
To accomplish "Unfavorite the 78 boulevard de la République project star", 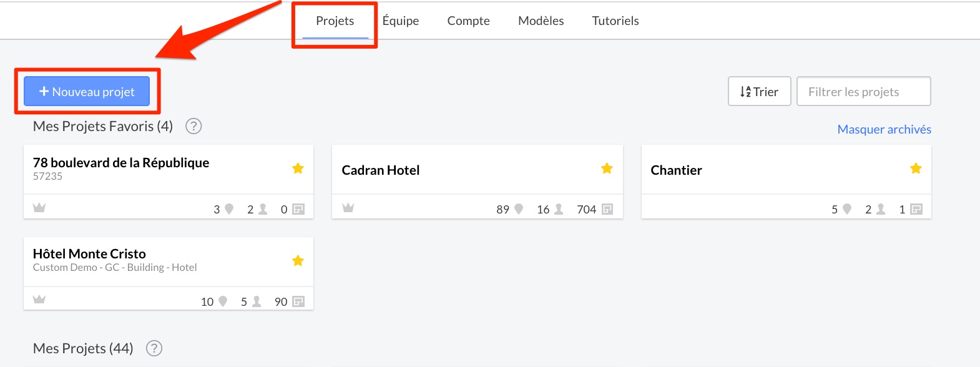I will (x=298, y=168).
